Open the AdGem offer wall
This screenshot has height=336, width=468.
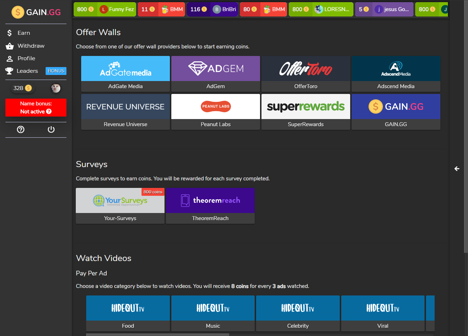pos(216,74)
